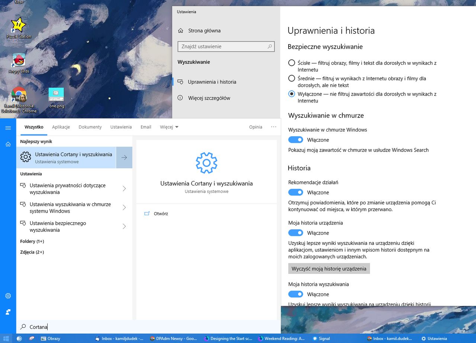Expand the Więcej filter dropdown
This screenshot has width=476, height=343.
pos(169,127)
